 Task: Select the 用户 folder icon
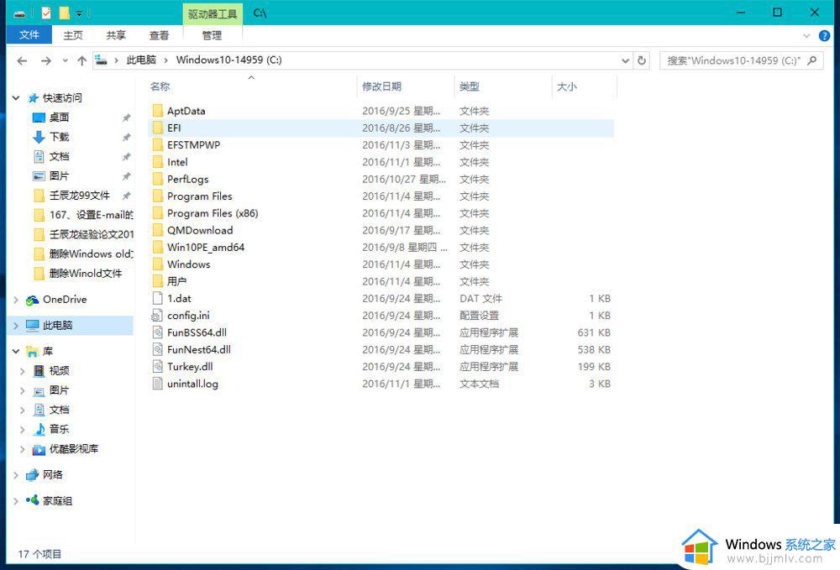(x=158, y=281)
